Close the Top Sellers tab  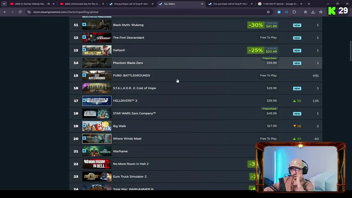pyautogui.click(x=202, y=4)
